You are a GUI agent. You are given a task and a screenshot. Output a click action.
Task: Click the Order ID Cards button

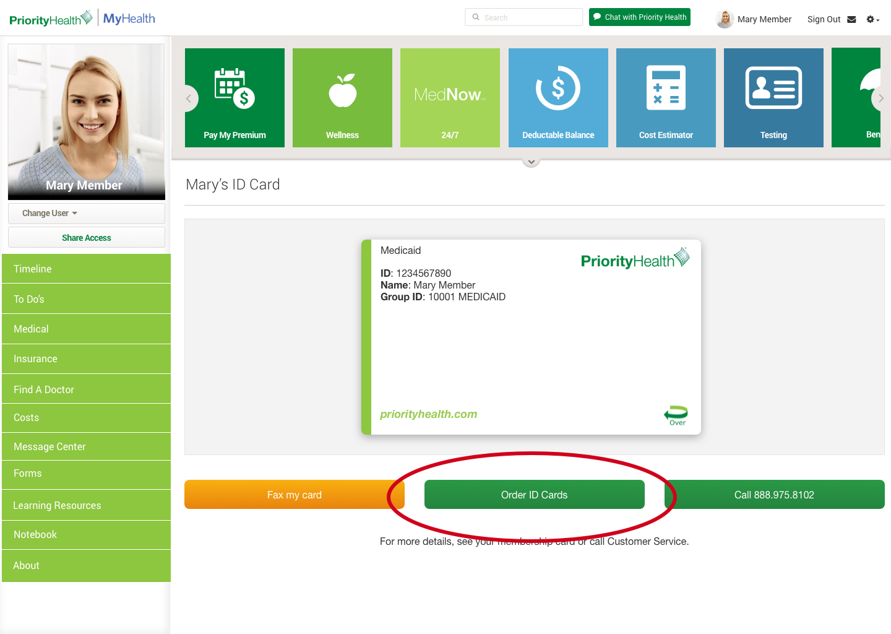[535, 495]
